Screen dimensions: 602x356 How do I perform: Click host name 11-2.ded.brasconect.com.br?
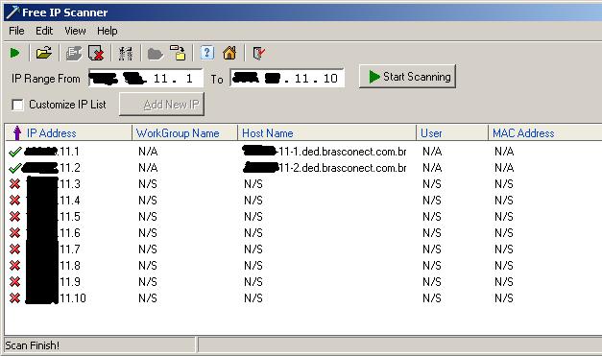click(x=325, y=168)
